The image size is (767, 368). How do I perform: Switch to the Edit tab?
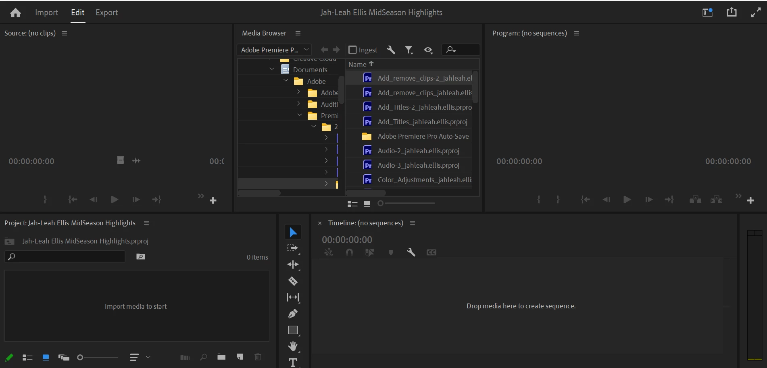pyautogui.click(x=78, y=12)
